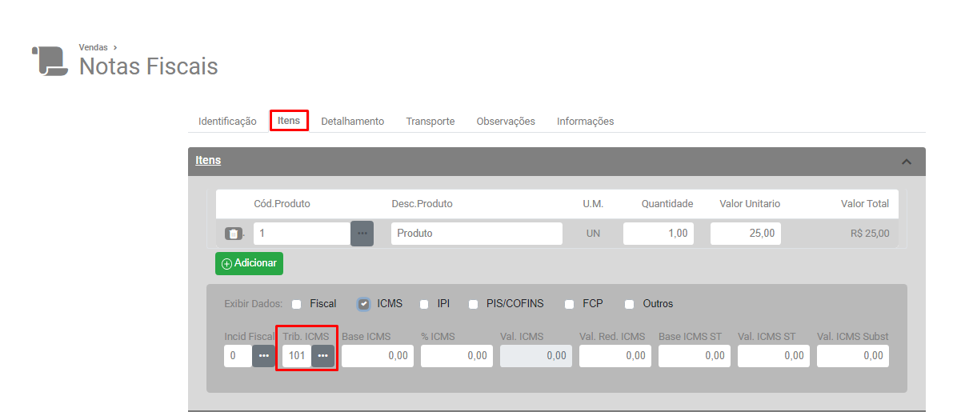Enable the Outros checkbox
The width and height of the screenshot is (977, 412).
pyautogui.click(x=630, y=304)
